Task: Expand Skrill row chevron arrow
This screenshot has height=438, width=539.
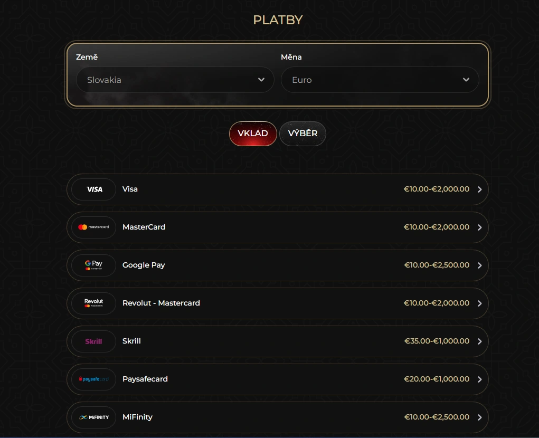Action: [x=479, y=341]
